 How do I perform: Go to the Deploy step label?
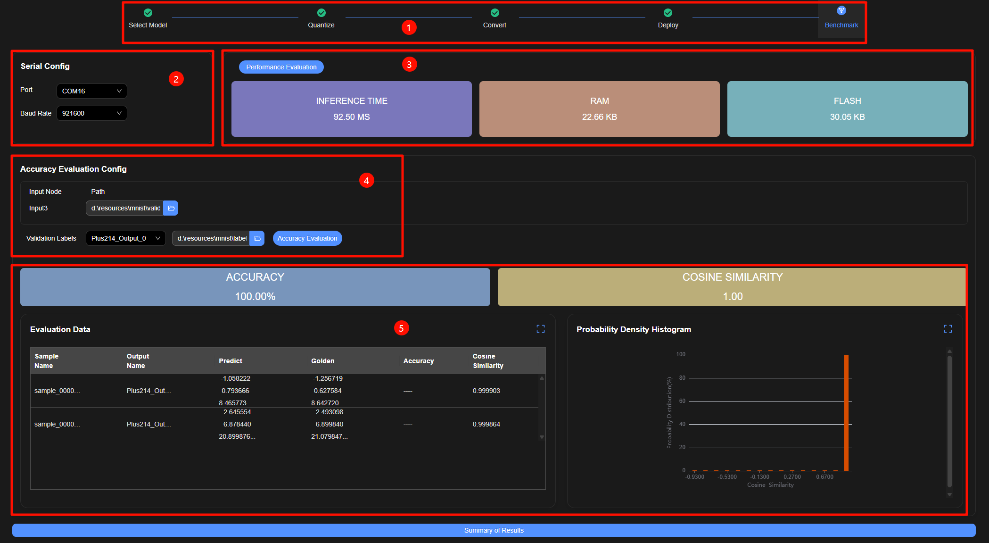(x=668, y=25)
